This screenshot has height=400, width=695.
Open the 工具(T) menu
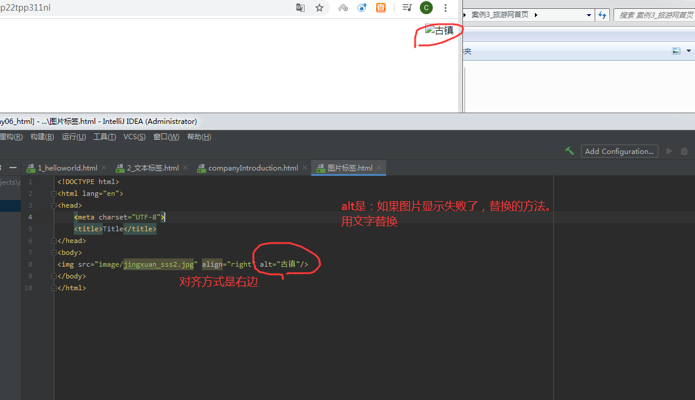tap(105, 137)
